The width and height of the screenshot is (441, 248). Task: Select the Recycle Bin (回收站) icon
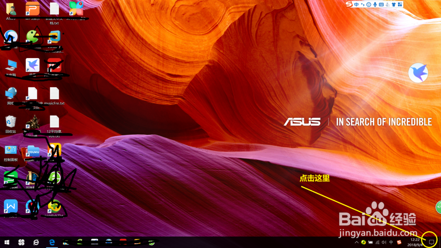tap(11, 124)
